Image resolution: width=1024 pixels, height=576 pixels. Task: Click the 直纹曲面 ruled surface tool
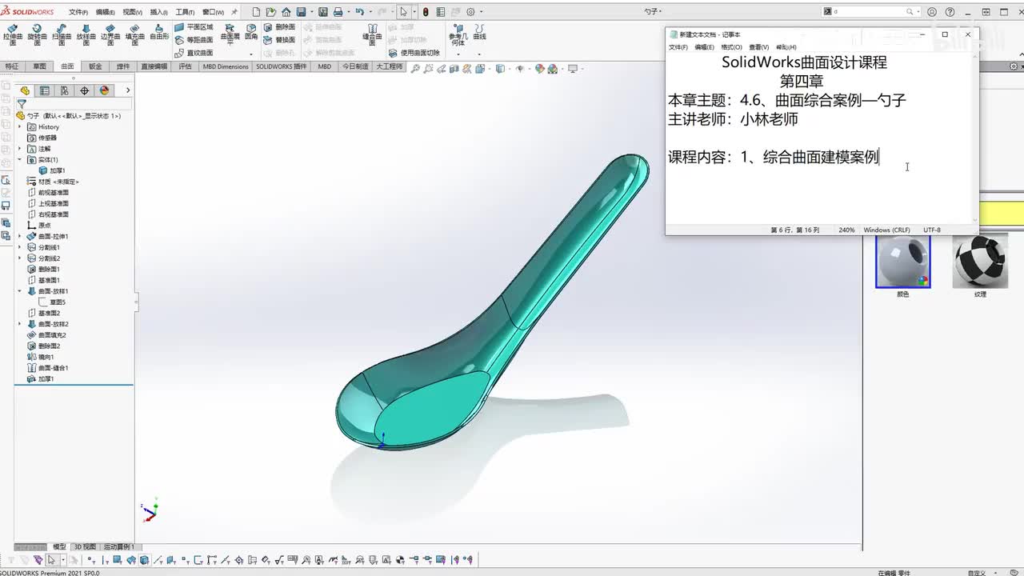coord(194,53)
